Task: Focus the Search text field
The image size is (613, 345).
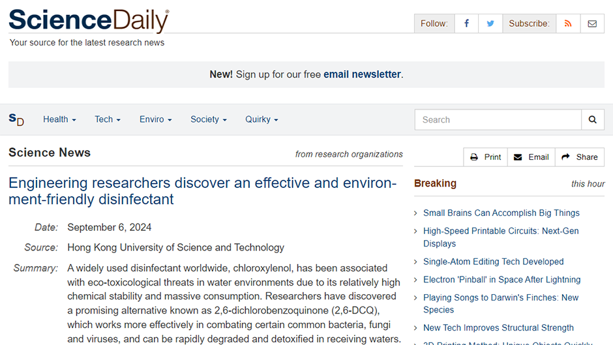Action: [498, 120]
